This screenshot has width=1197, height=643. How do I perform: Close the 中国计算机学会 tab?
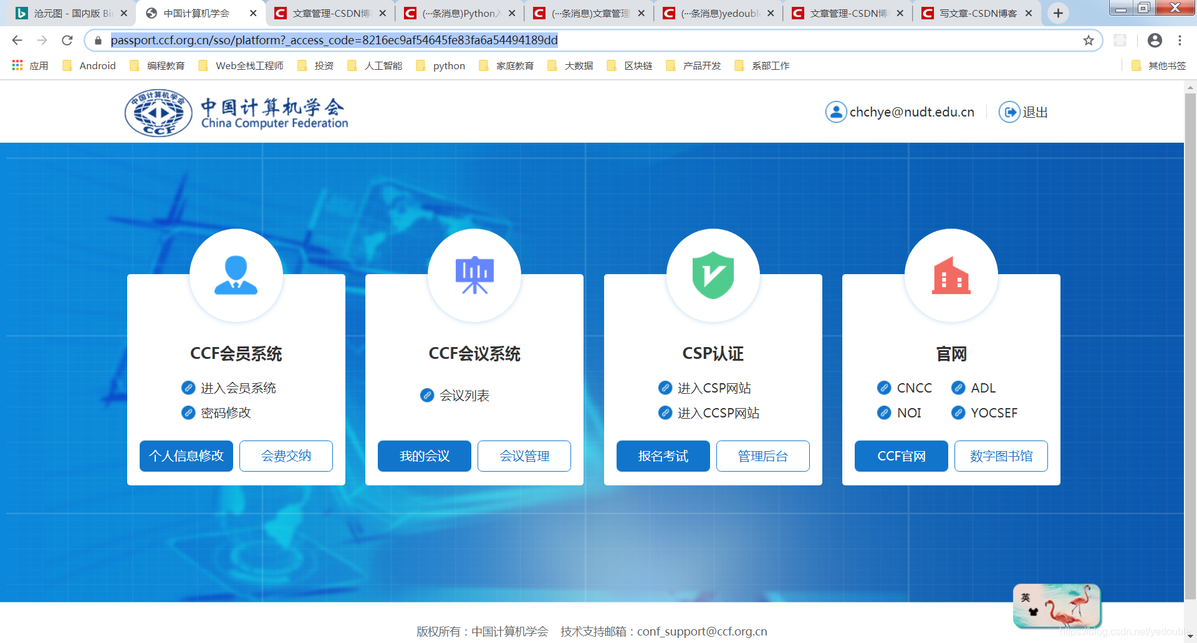[252, 13]
